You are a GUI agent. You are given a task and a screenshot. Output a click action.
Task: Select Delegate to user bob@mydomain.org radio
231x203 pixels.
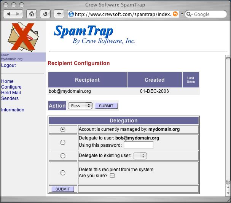[63, 142]
